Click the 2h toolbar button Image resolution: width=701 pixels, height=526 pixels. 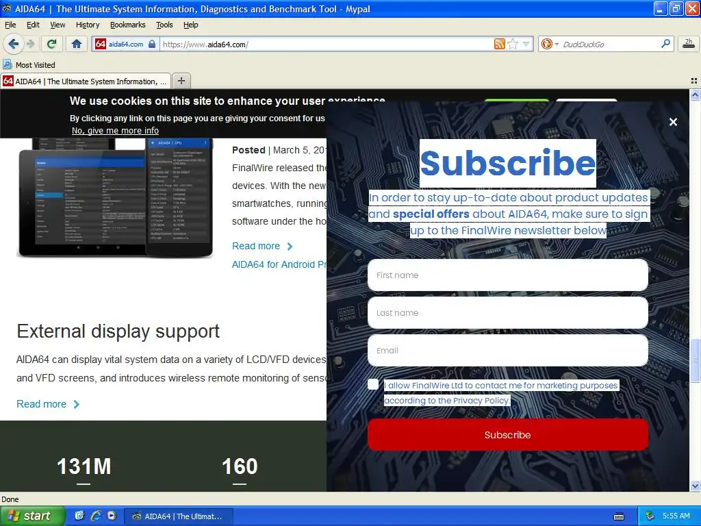689,43
